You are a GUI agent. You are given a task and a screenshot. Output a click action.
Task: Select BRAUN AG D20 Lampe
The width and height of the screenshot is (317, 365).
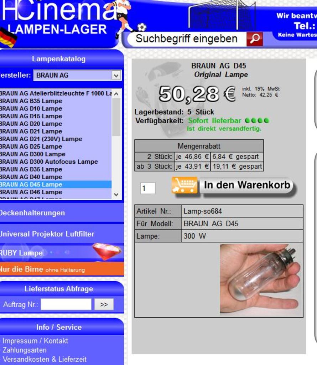(x=56, y=124)
